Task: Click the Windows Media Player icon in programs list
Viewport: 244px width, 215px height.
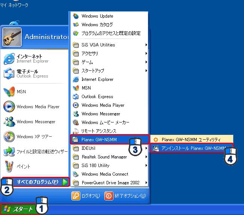Action: click(x=76, y=105)
